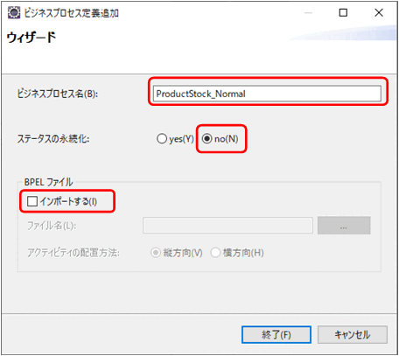
Task: Click the business process name input field
Action: point(267,94)
